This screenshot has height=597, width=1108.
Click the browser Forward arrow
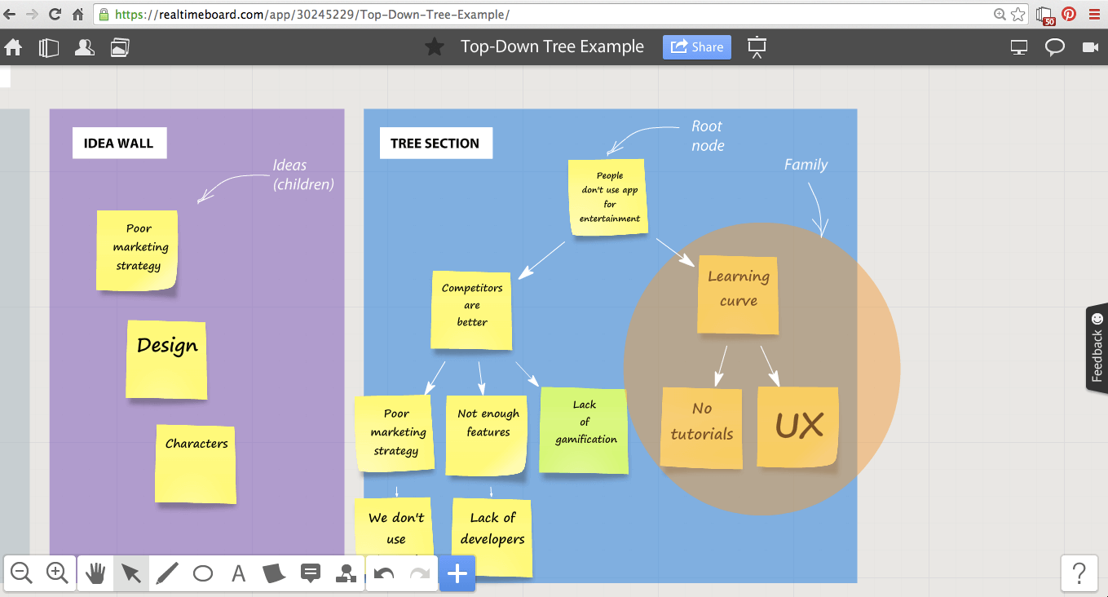click(33, 14)
